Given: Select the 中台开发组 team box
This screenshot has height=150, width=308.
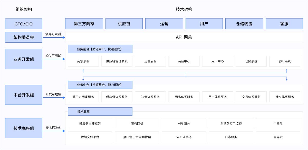Looking at the screenshot, I should (24, 95).
